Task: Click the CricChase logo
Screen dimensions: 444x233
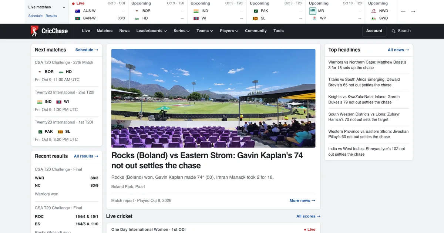Action: (x=49, y=31)
